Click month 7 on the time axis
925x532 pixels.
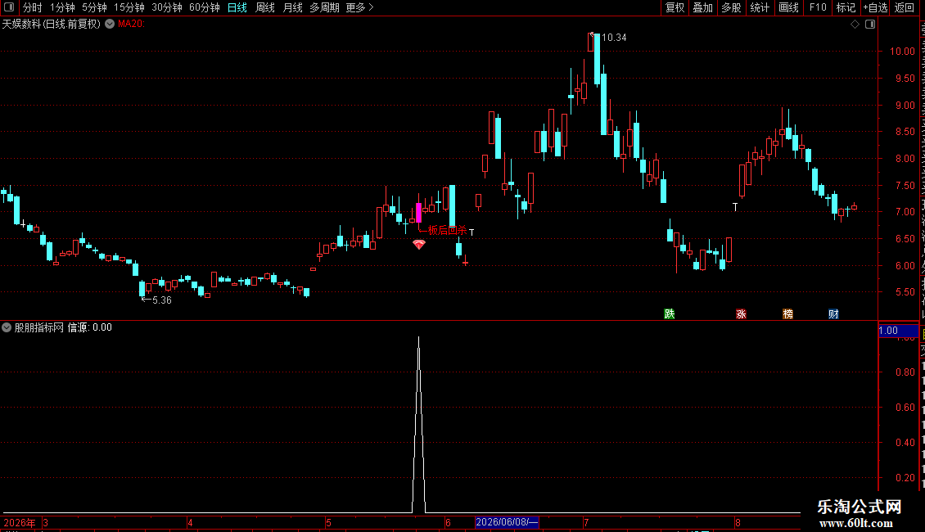point(586,522)
